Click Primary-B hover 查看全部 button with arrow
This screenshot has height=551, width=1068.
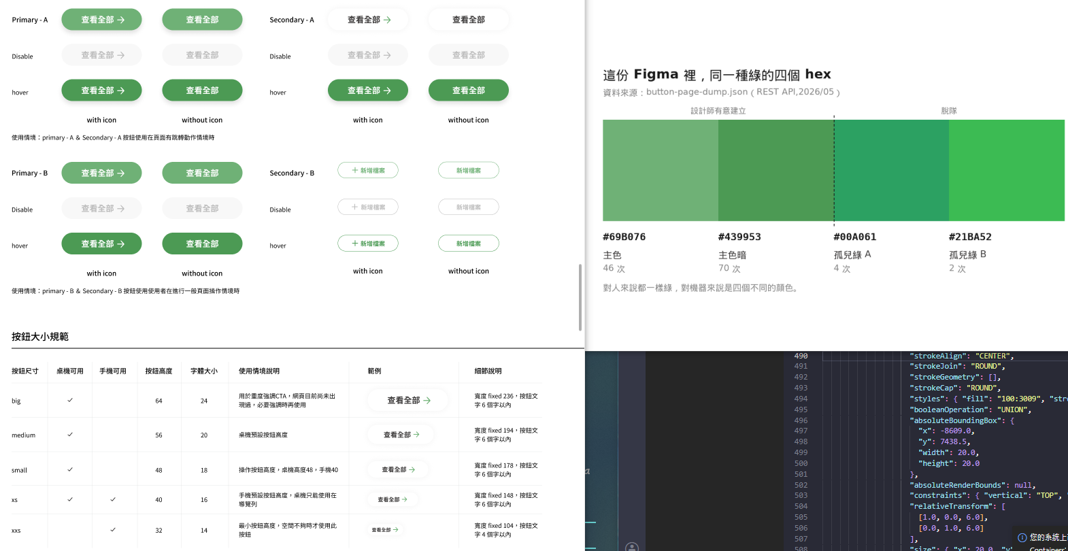(x=101, y=244)
